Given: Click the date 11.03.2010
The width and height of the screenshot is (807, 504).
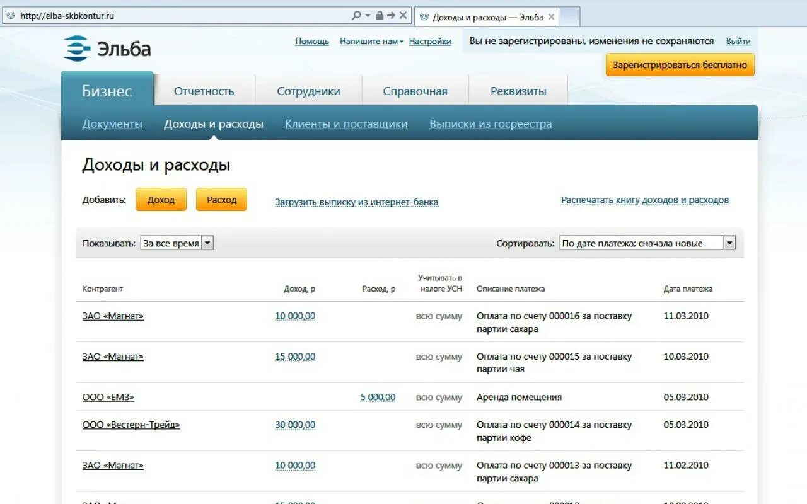Looking at the screenshot, I should point(686,316).
